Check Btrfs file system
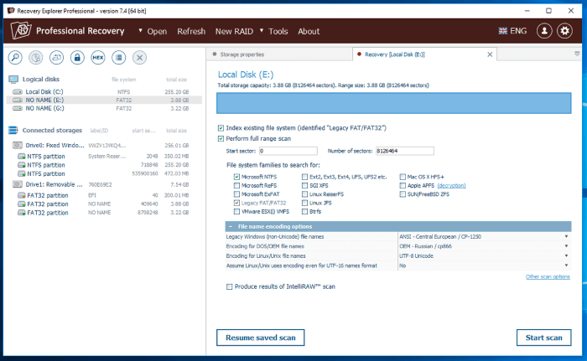This screenshot has height=361, width=587. (x=304, y=212)
